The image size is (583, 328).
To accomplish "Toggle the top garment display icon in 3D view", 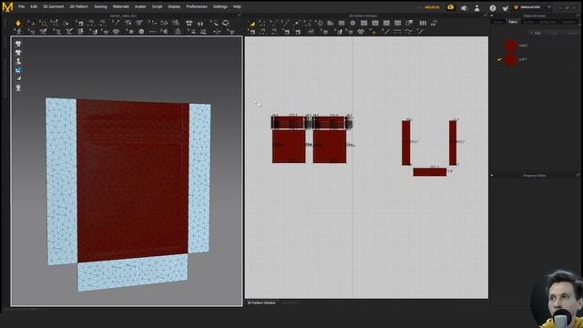I will point(18,44).
